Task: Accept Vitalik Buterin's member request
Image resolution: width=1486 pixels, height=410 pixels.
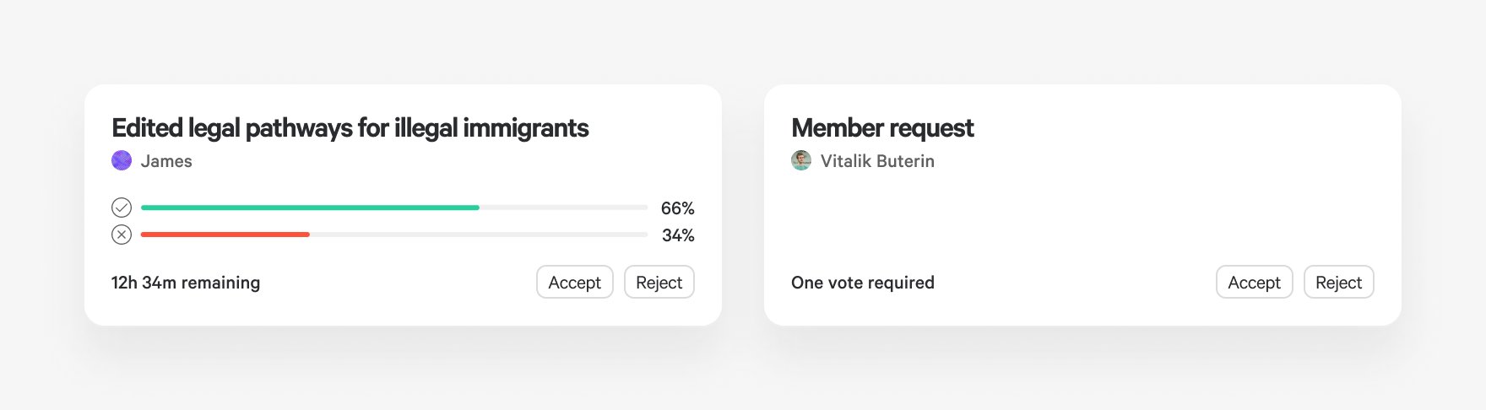Action: (x=1254, y=283)
